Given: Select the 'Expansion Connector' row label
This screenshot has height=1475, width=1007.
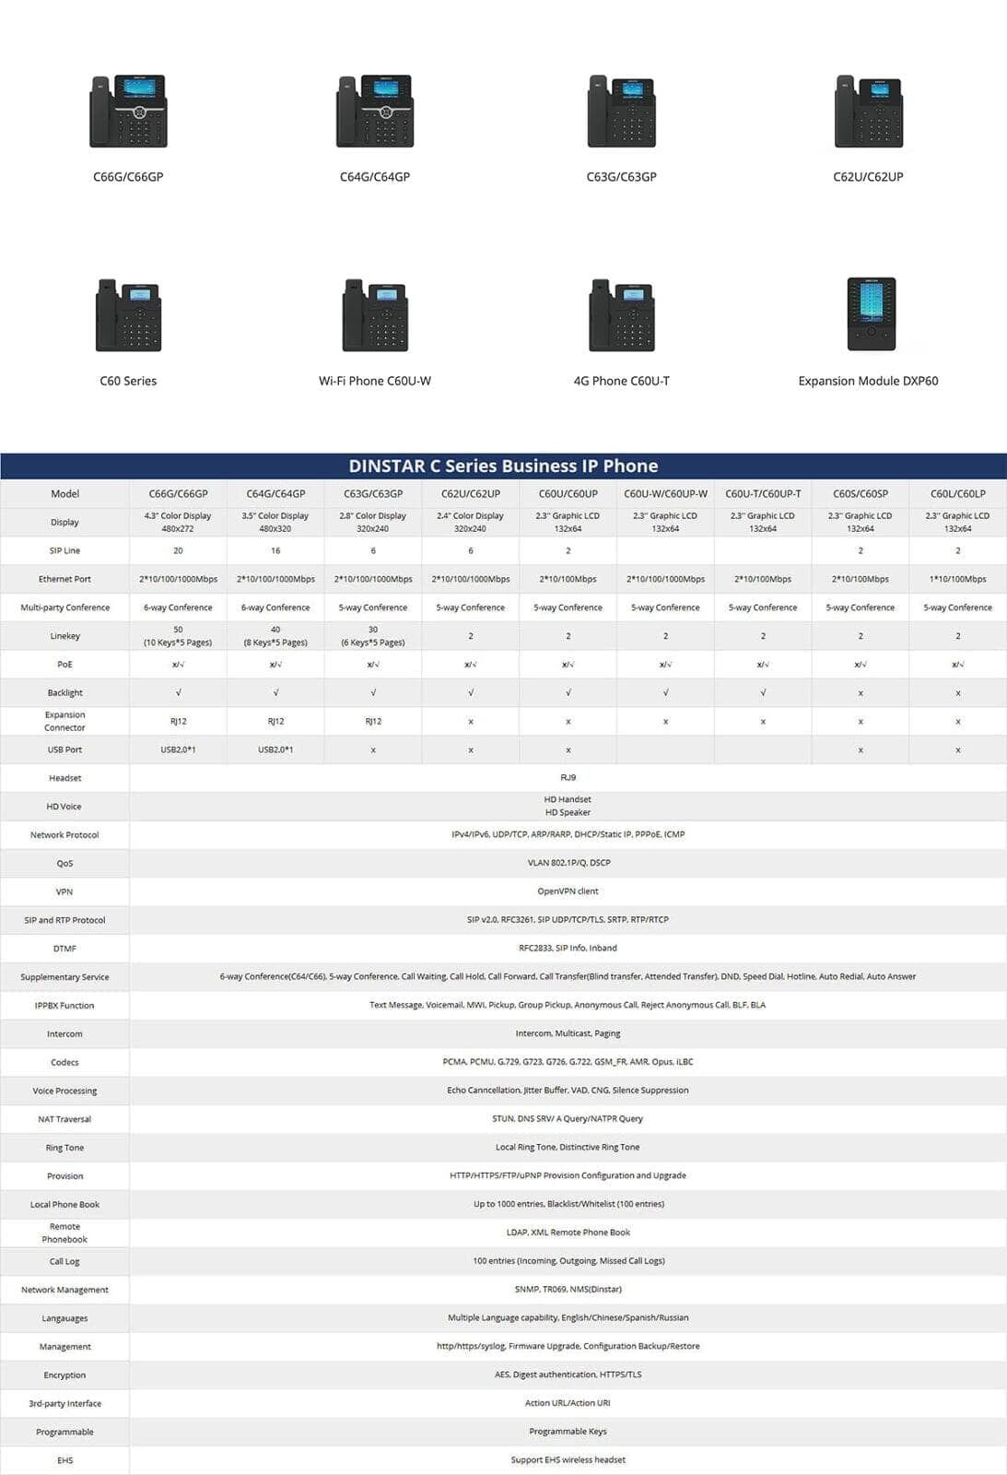Looking at the screenshot, I should point(64,722).
